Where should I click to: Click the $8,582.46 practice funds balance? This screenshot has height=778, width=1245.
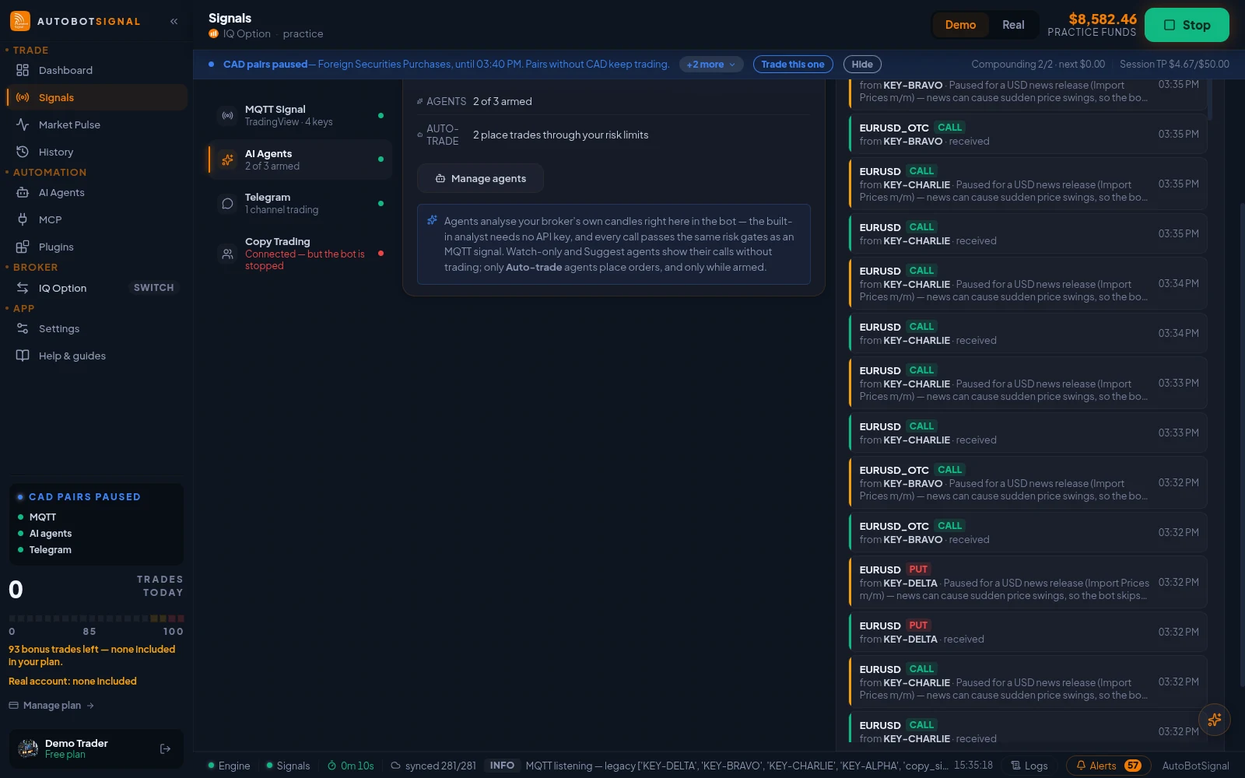1103,19
